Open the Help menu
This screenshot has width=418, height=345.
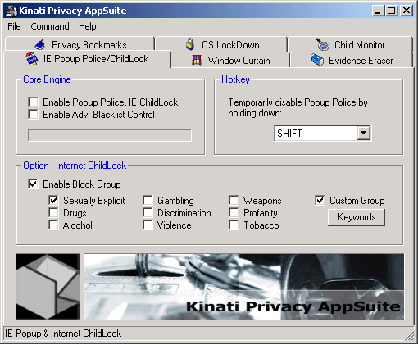[88, 26]
